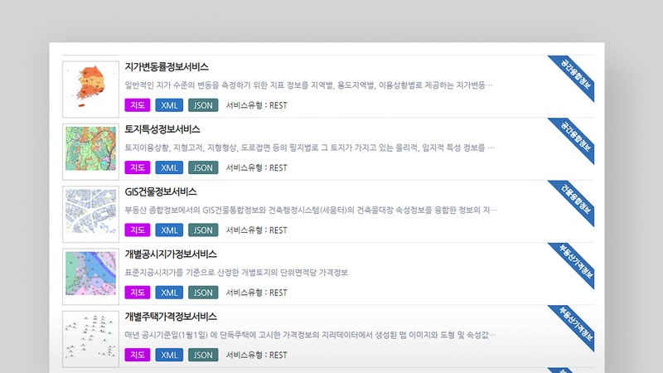Image resolution: width=663 pixels, height=373 pixels.
Task: Click the XML tag under 개별주택가격정보서비스
Action: [x=169, y=355]
